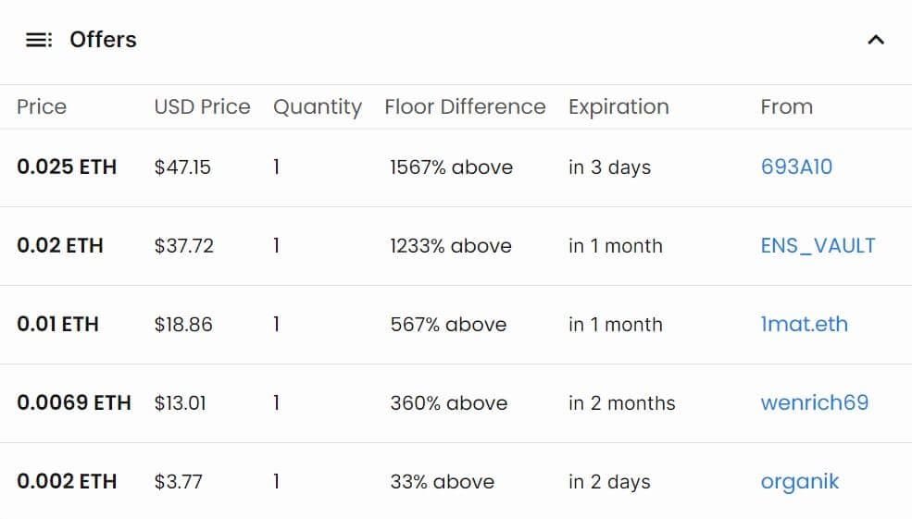912x519 pixels.
Task: Click the 'in 3 days' expiration
Action: point(609,167)
